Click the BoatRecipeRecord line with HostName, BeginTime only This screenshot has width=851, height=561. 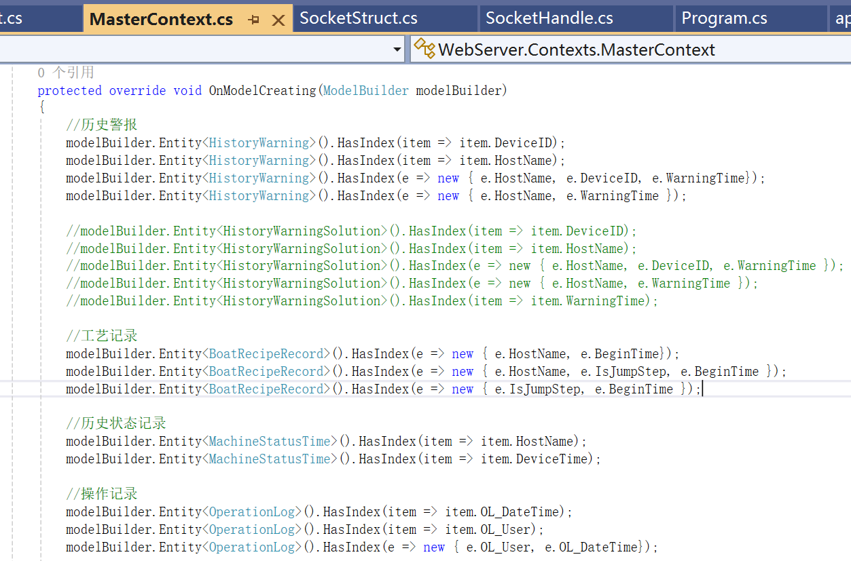click(373, 353)
